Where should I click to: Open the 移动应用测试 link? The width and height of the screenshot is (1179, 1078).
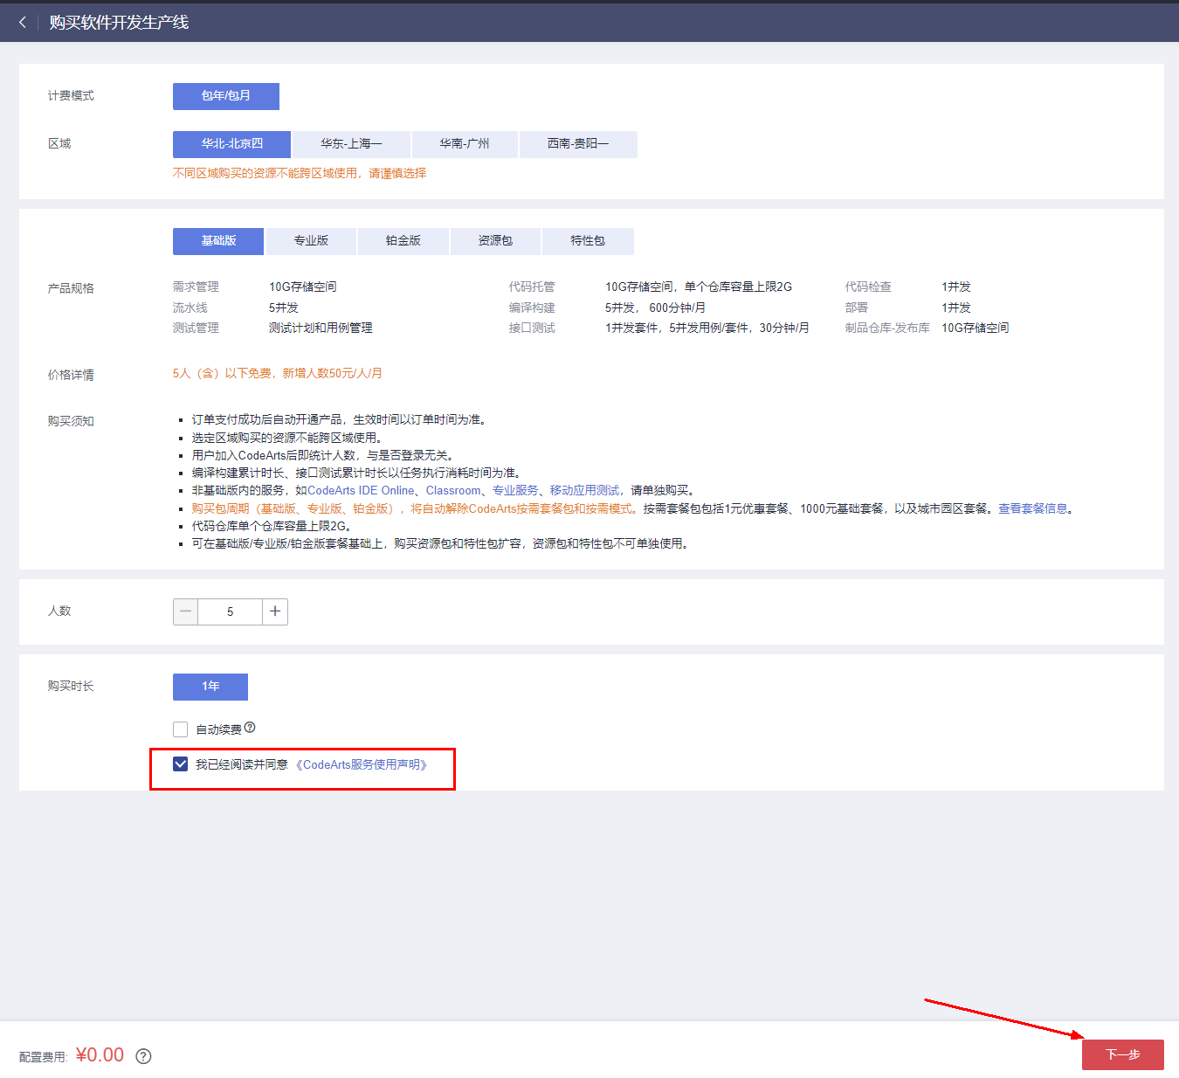point(584,491)
